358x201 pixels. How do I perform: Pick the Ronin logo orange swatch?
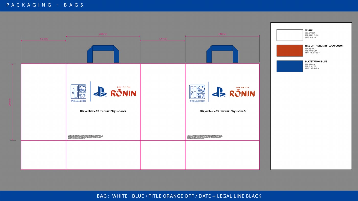[289, 51]
